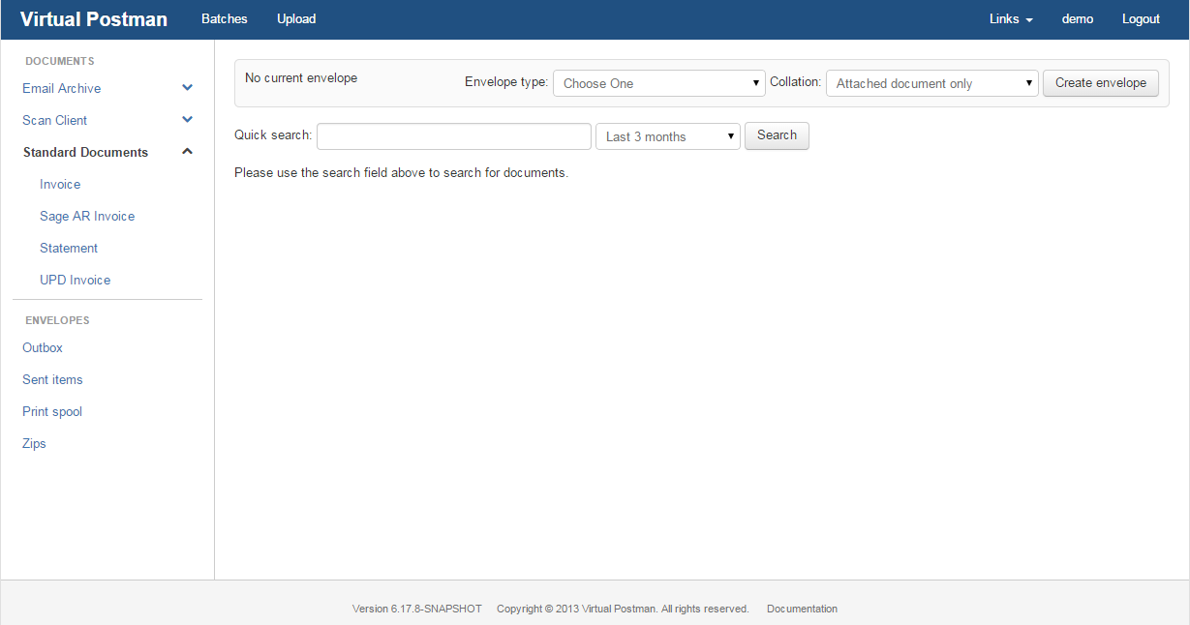Open the Documentation link in footer
Viewport: 1190px width, 625px height.
pos(802,609)
